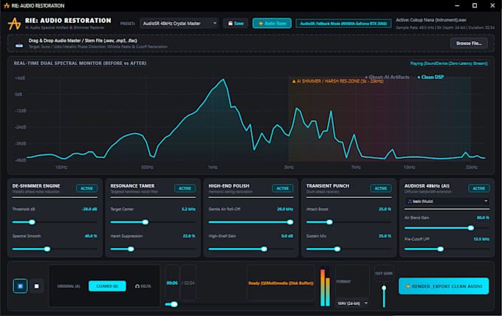Click the AudioSR Fallback Mode status badge
This screenshot has width=502, height=316.
coord(343,24)
